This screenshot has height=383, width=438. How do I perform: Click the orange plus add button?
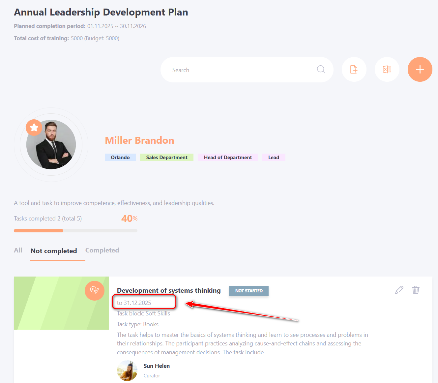coord(420,70)
